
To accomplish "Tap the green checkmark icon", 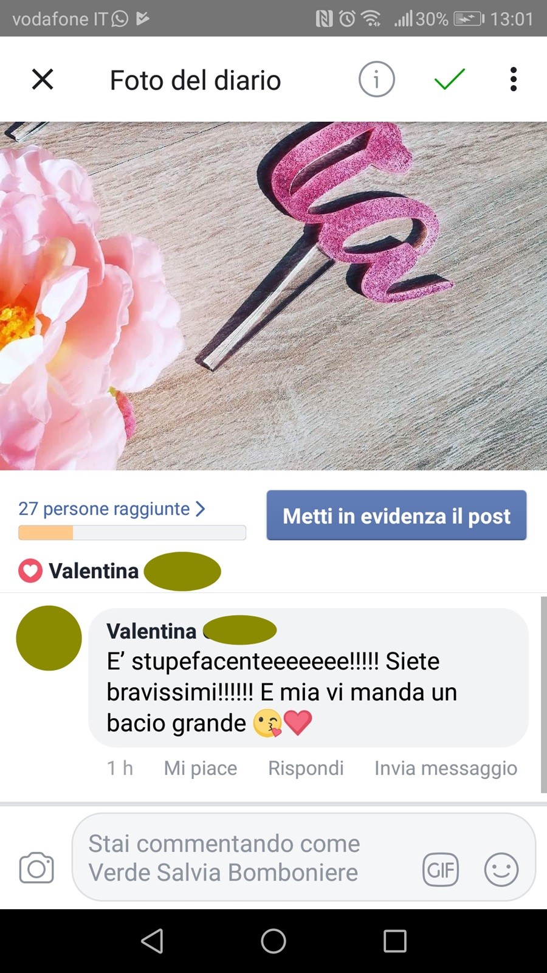I will [450, 79].
